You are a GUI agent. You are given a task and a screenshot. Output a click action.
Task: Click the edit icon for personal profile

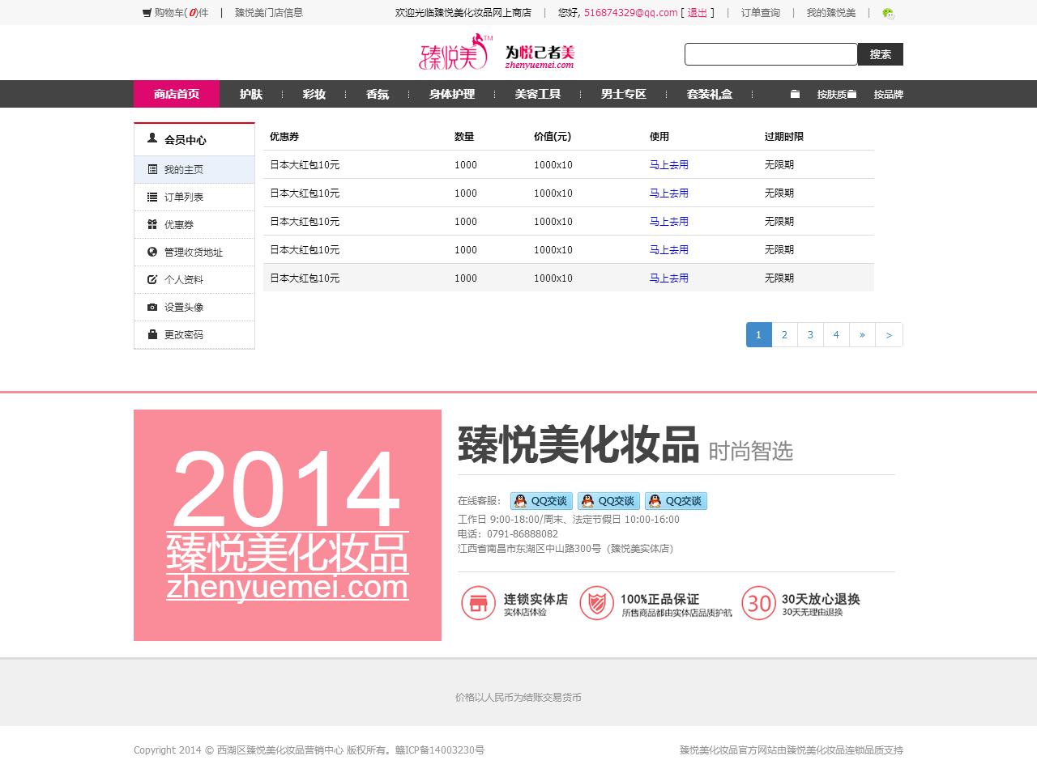tap(152, 279)
